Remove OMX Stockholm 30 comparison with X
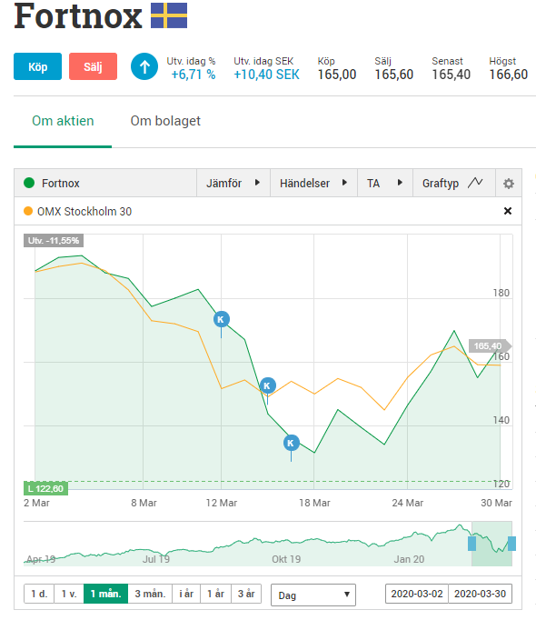536x620 pixels. pos(508,211)
